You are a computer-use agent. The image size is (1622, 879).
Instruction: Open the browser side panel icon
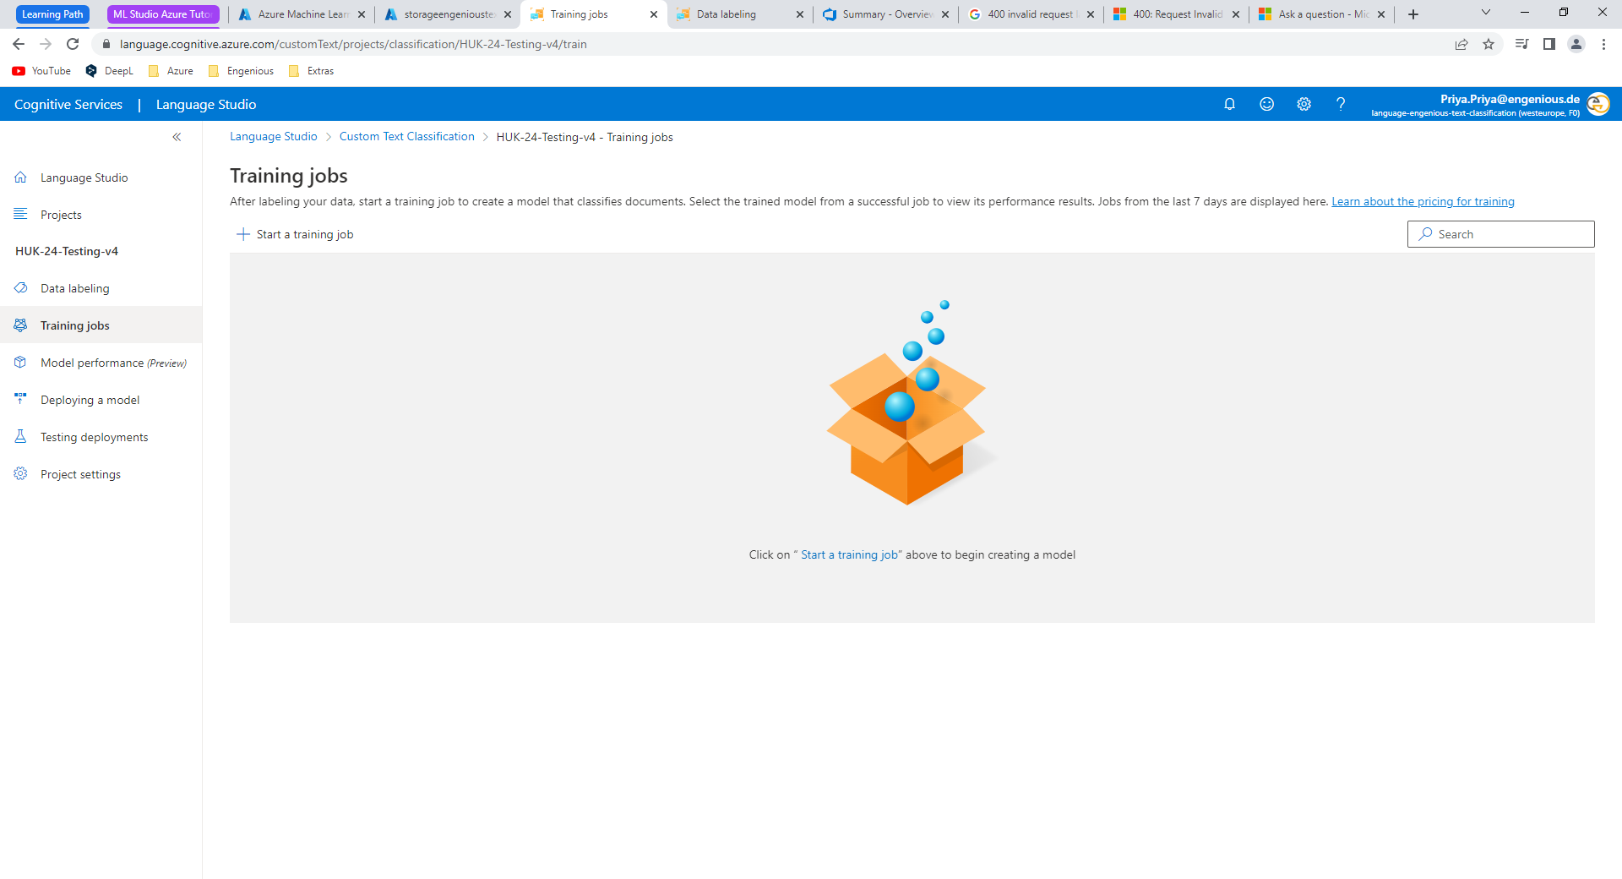1549,44
